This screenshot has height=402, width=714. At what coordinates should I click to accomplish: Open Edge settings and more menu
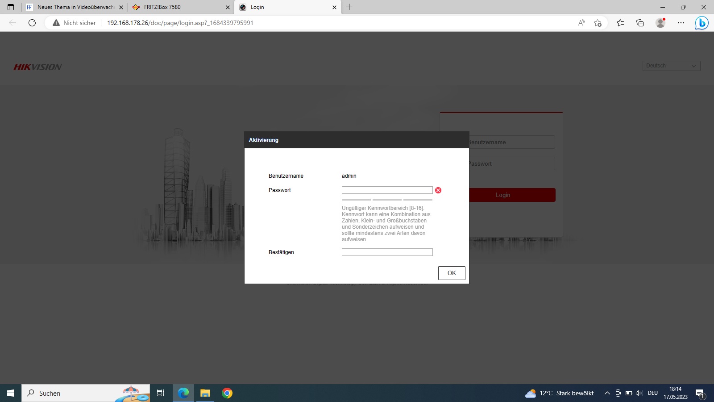[x=681, y=23]
